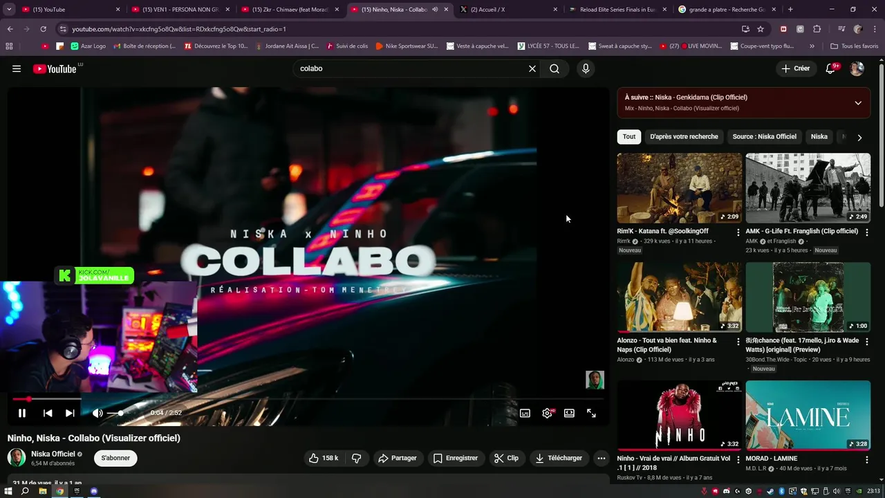Open the YouTube notifications bell
This screenshot has width=885, height=498.
coord(831,68)
